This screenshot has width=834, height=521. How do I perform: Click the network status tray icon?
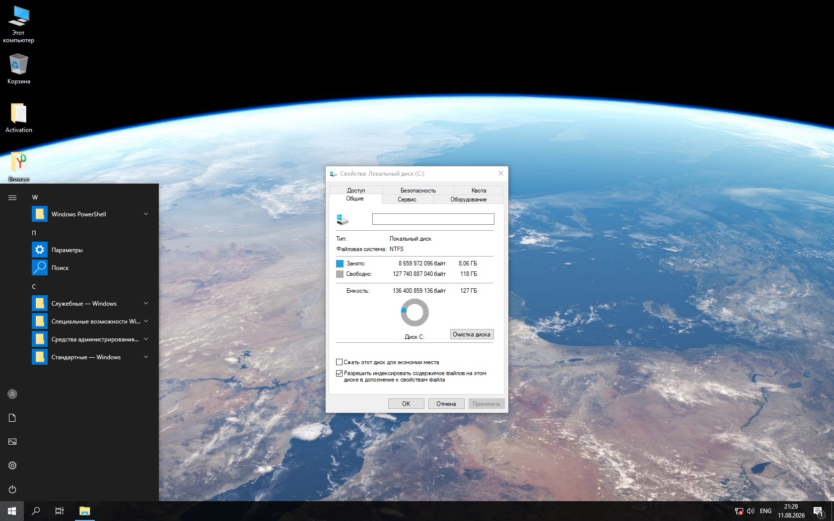739,511
